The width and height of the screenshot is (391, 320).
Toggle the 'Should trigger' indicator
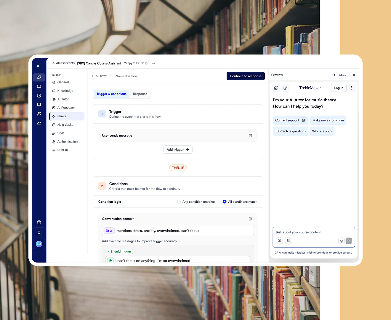coord(119,251)
